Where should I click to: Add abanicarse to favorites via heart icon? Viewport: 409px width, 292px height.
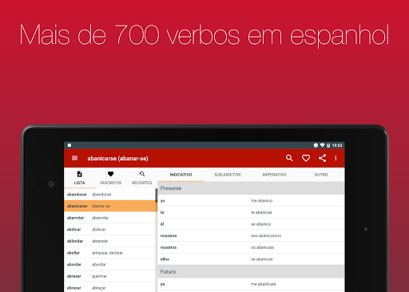coord(306,158)
